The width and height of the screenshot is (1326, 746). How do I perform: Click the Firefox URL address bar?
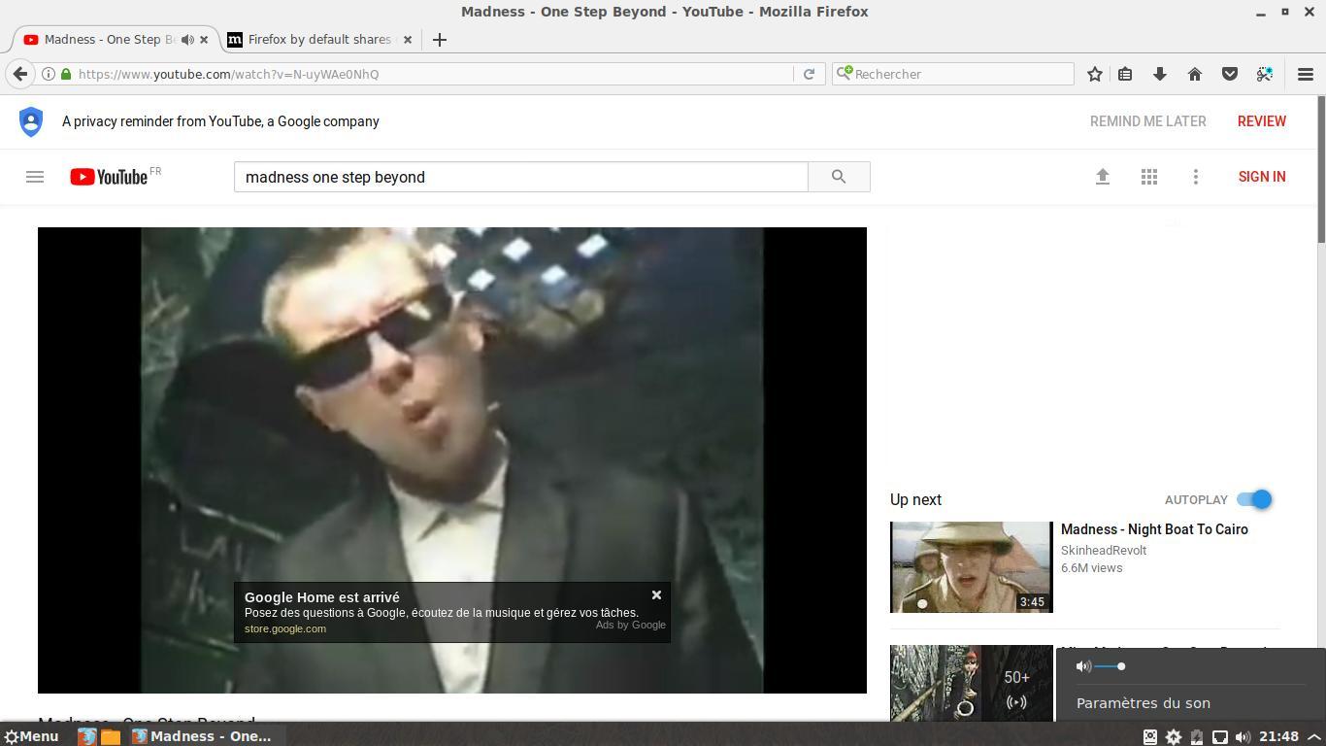click(432, 74)
